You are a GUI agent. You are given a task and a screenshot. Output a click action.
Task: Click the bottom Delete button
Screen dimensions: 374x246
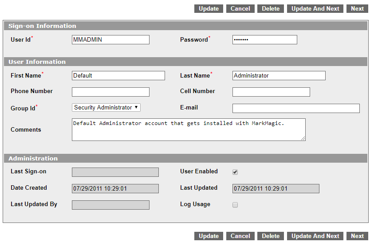271,236
